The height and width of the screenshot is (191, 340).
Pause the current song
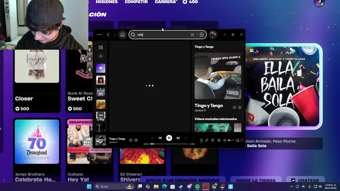pyautogui.click(x=169, y=138)
